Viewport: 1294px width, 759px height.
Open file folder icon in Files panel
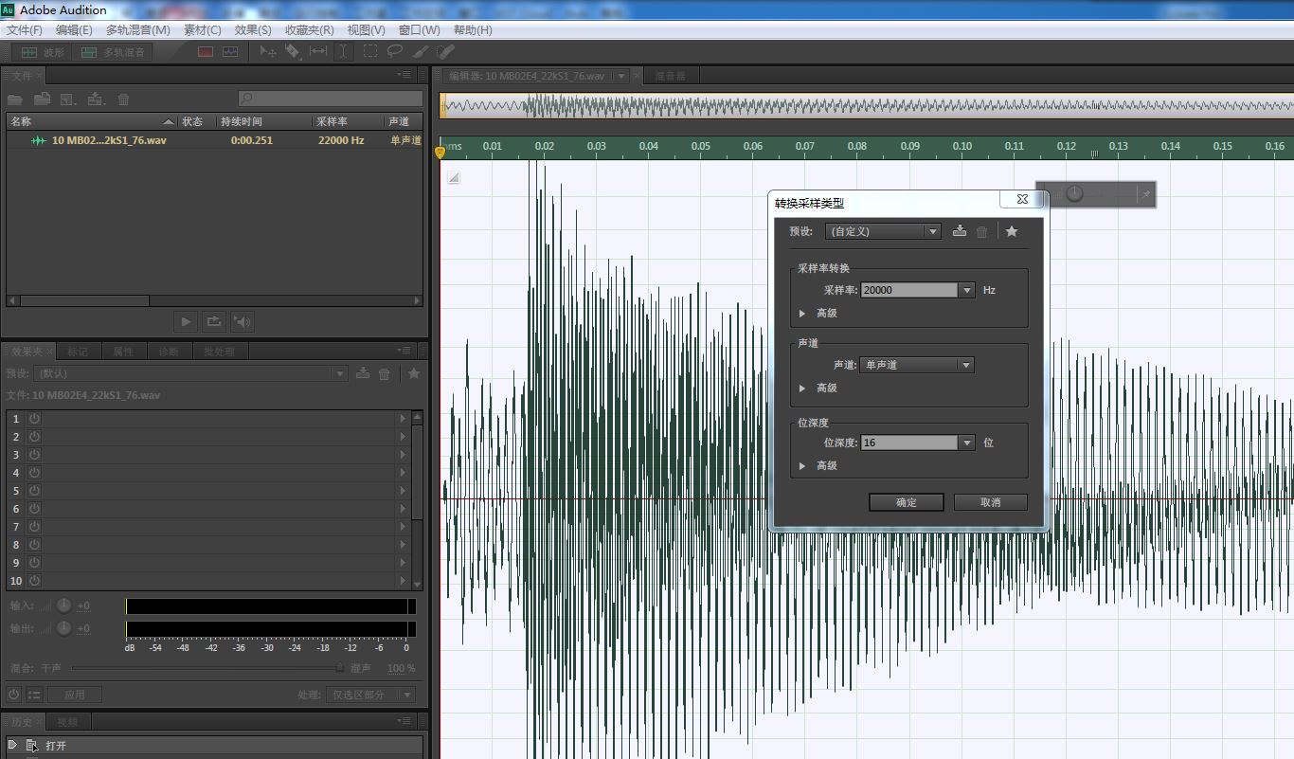(15, 99)
